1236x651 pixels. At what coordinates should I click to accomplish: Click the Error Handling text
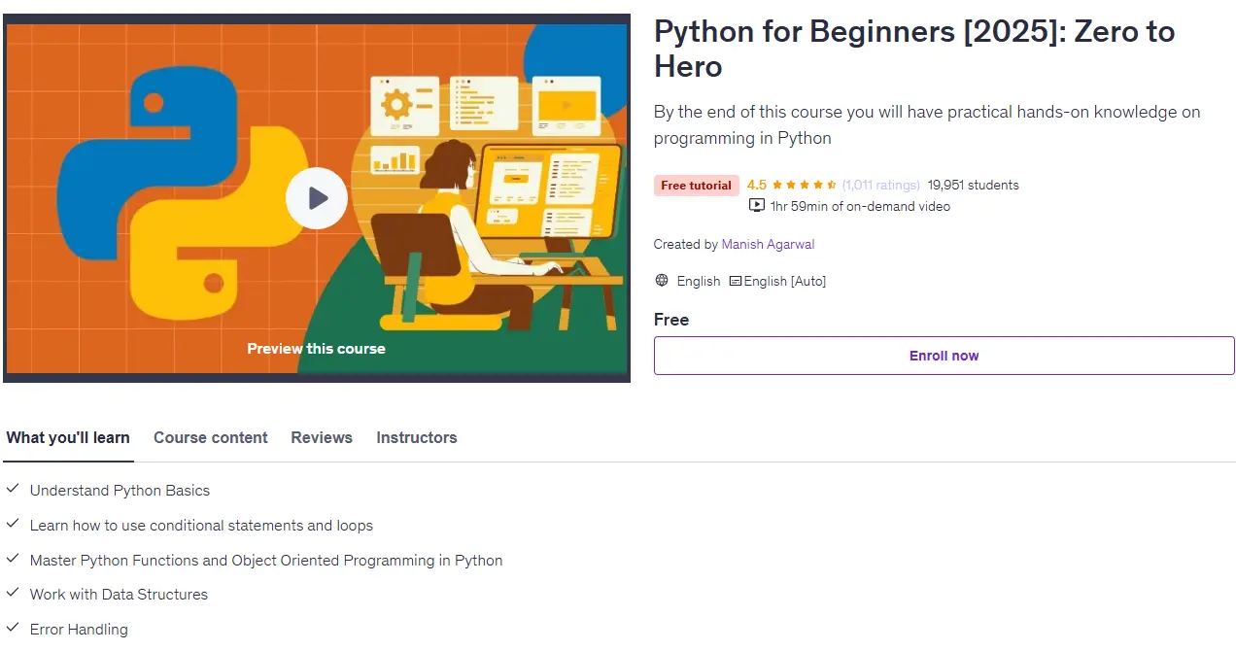79,630
